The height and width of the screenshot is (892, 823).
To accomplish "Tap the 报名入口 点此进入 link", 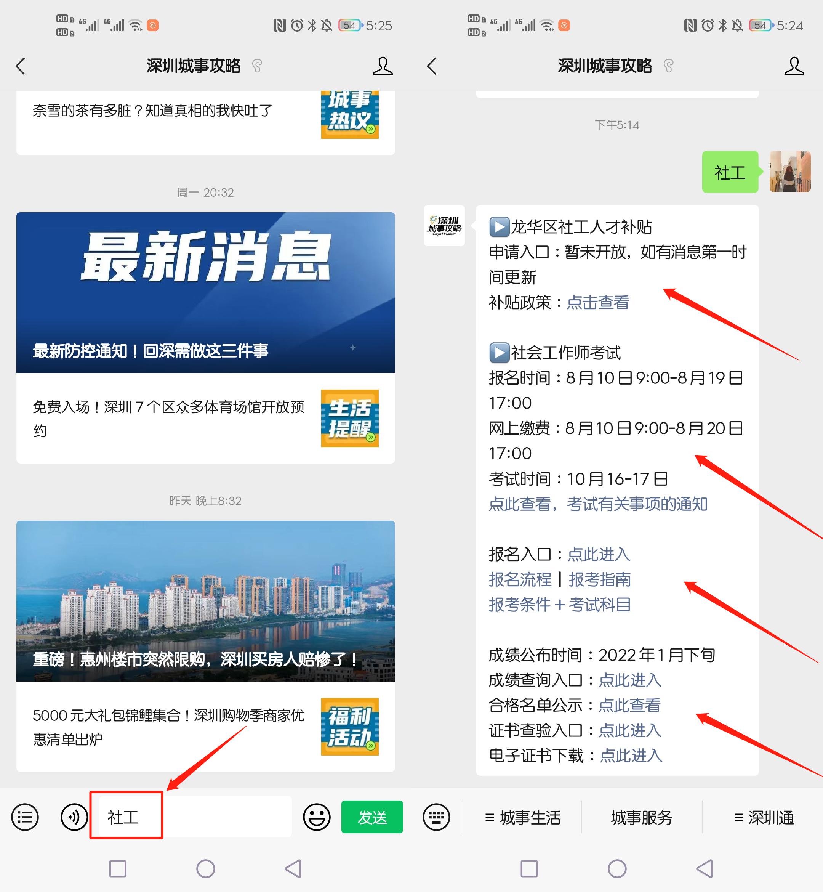I will [x=599, y=554].
